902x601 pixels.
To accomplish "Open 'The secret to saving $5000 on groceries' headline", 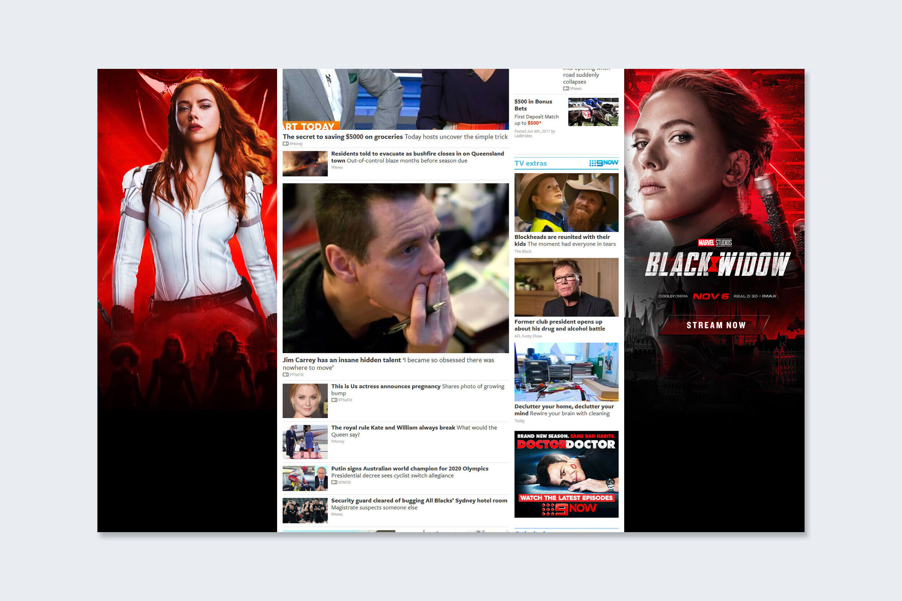I will [342, 137].
